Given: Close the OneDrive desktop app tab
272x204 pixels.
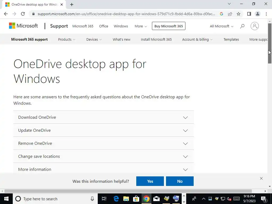Looking at the screenshot, I should 62,5.
